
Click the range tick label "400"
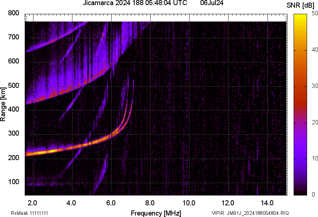click(x=13, y=109)
